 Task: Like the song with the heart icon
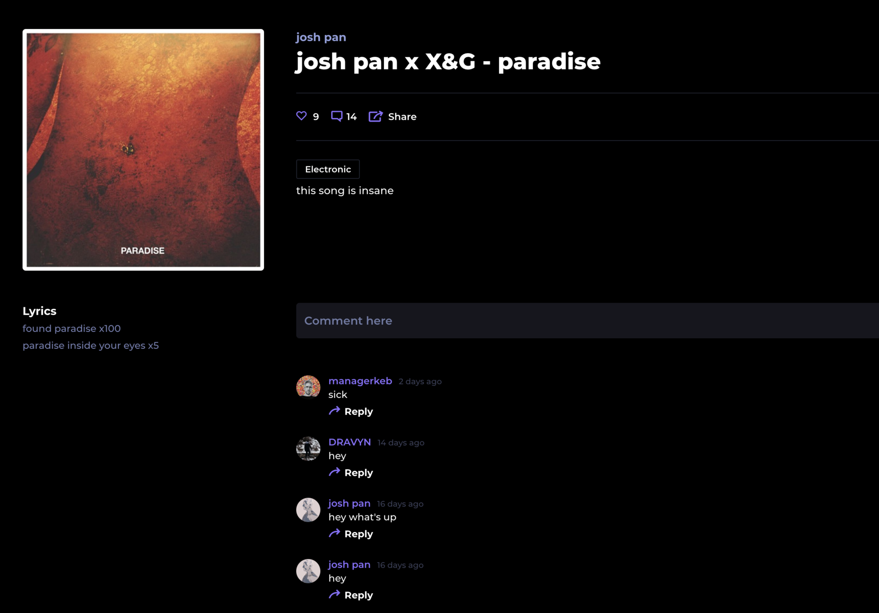(x=301, y=116)
